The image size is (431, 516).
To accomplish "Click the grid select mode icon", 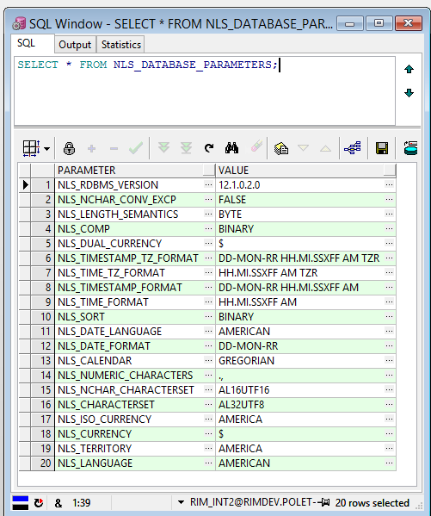I will pyautogui.click(x=31, y=148).
